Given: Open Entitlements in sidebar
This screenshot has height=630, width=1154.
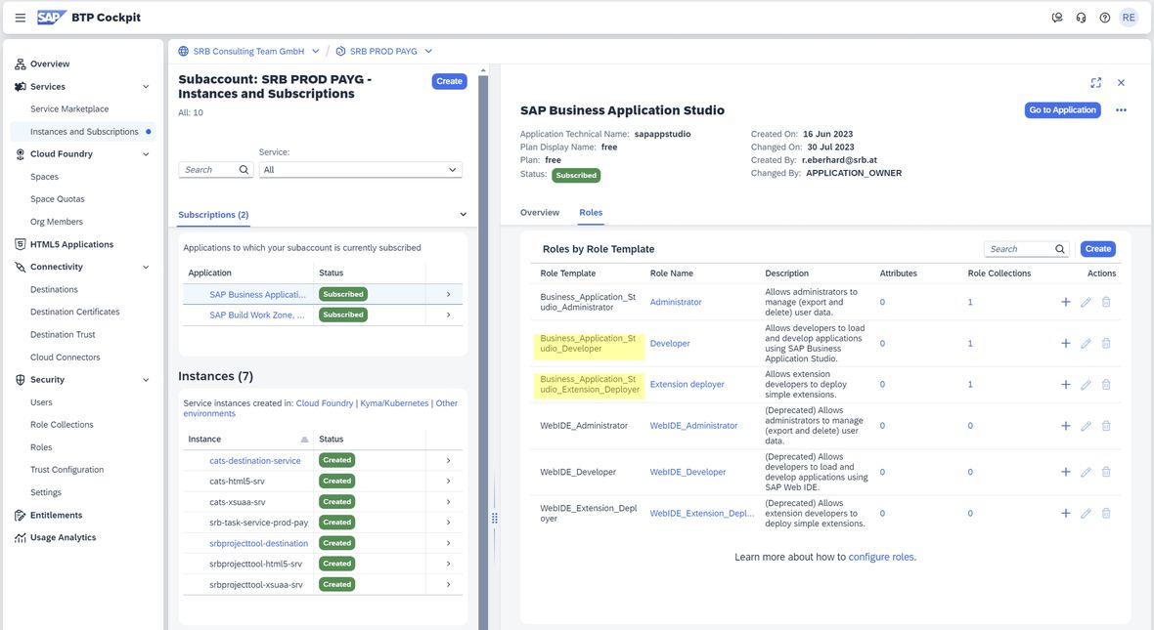Looking at the screenshot, I should (x=56, y=516).
